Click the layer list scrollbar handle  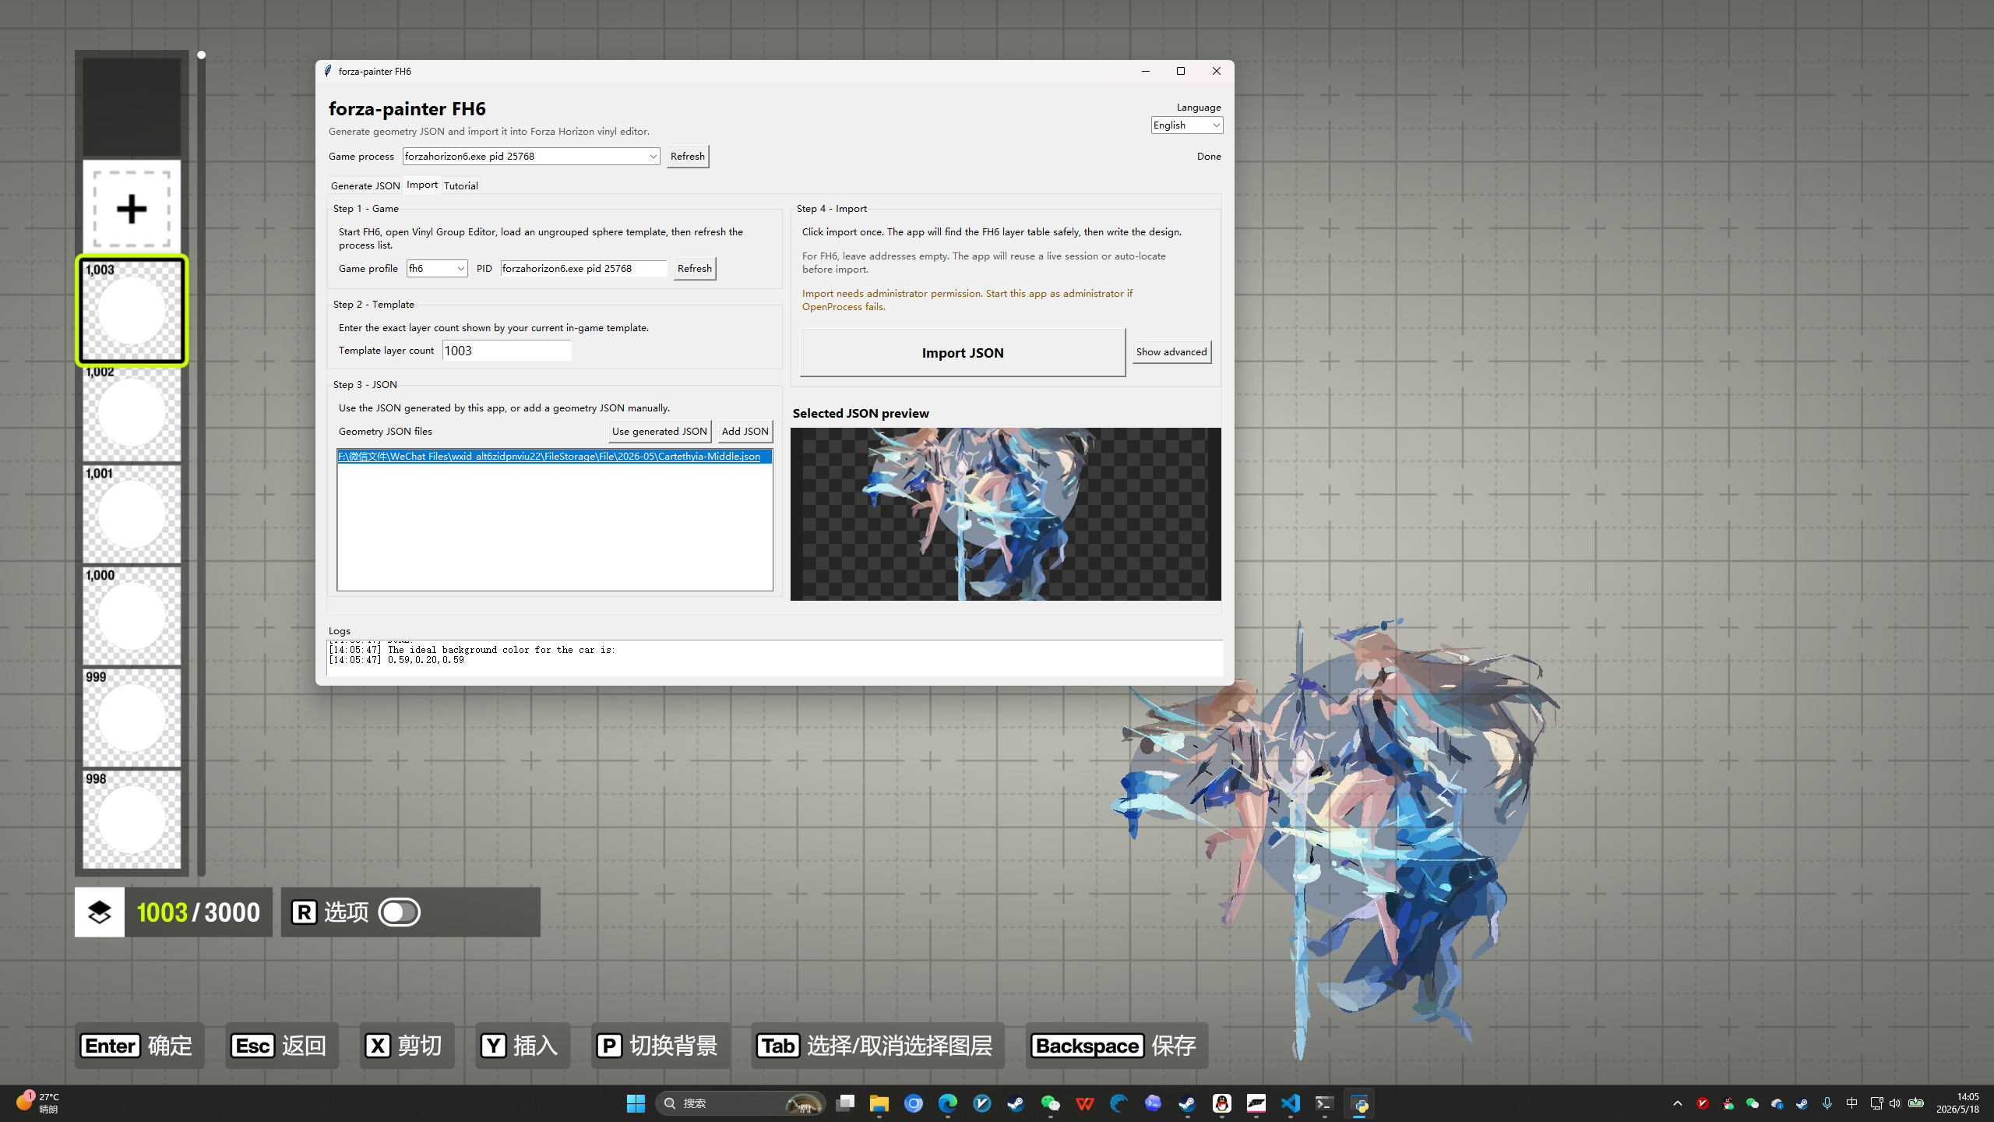click(201, 55)
